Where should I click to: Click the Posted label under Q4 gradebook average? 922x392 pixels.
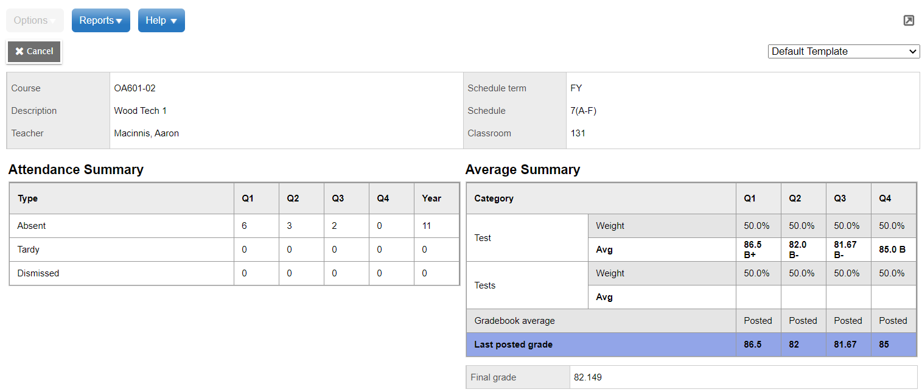pos(893,321)
